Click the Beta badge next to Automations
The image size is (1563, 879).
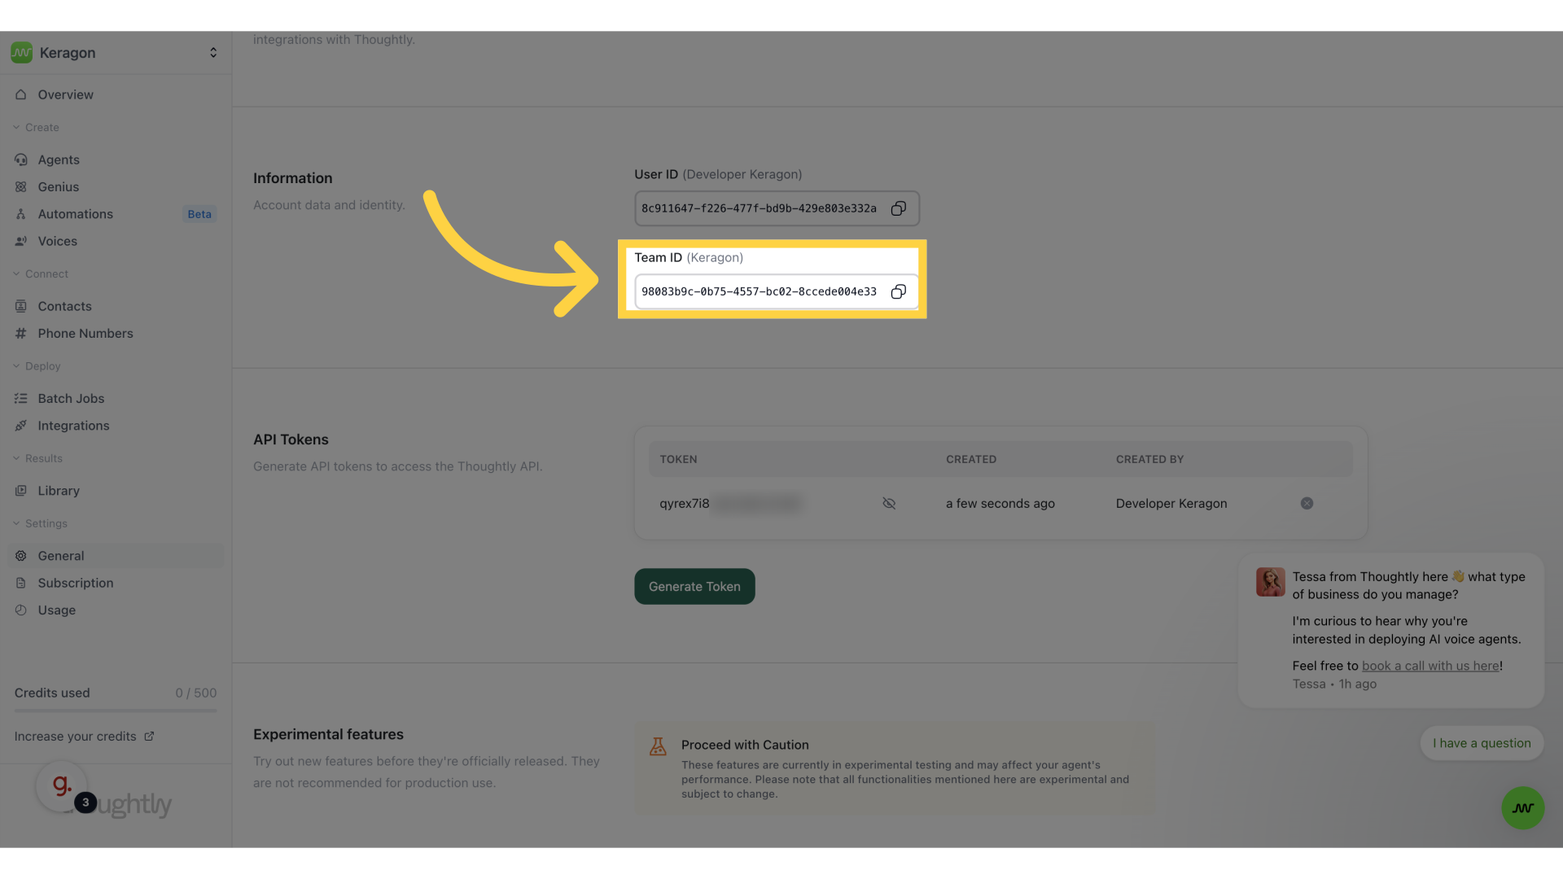click(199, 214)
